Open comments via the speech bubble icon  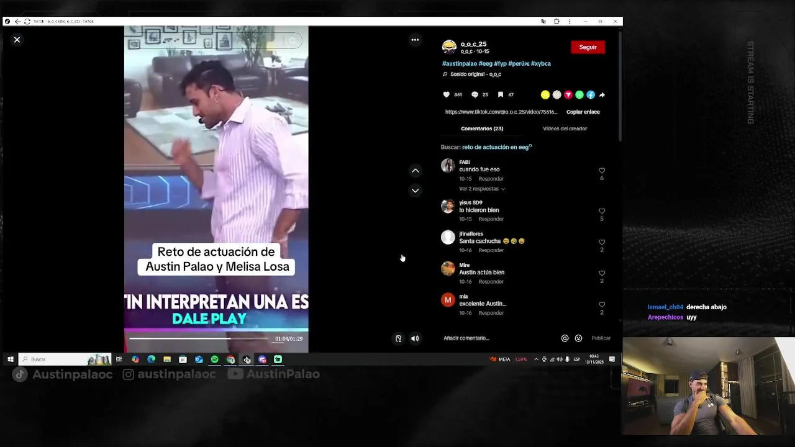click(475, 95)
